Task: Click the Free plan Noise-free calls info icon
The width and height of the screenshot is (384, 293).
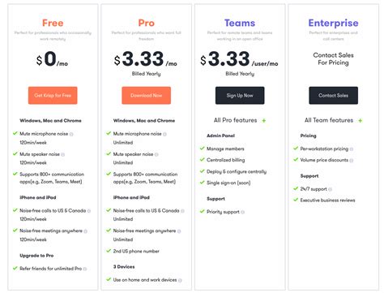Action: point(89,211)
